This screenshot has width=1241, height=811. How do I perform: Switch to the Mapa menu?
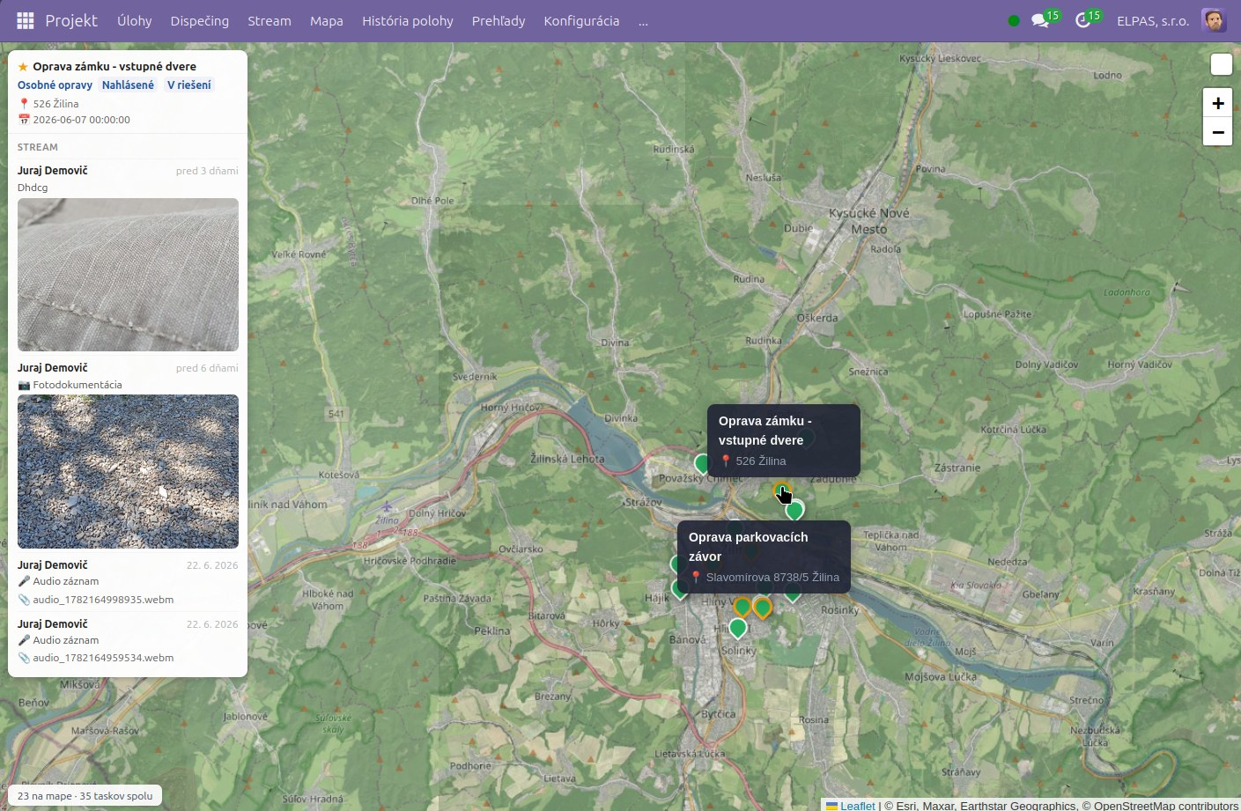(327, 20)
